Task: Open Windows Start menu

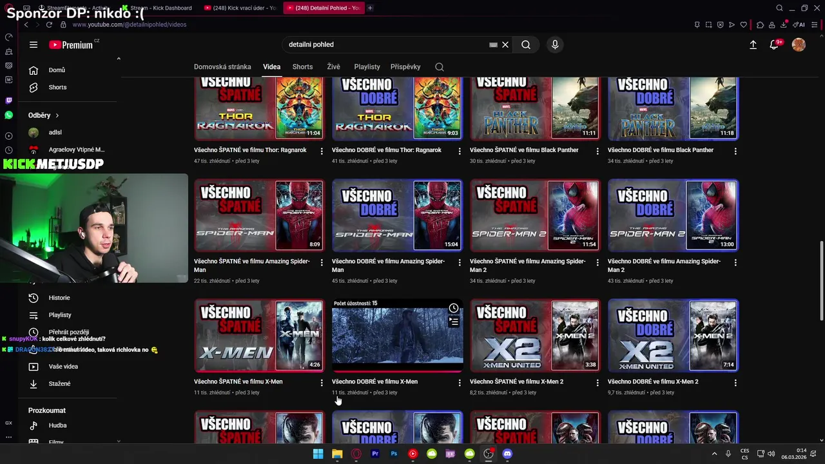Action: [x=318, y=454]
